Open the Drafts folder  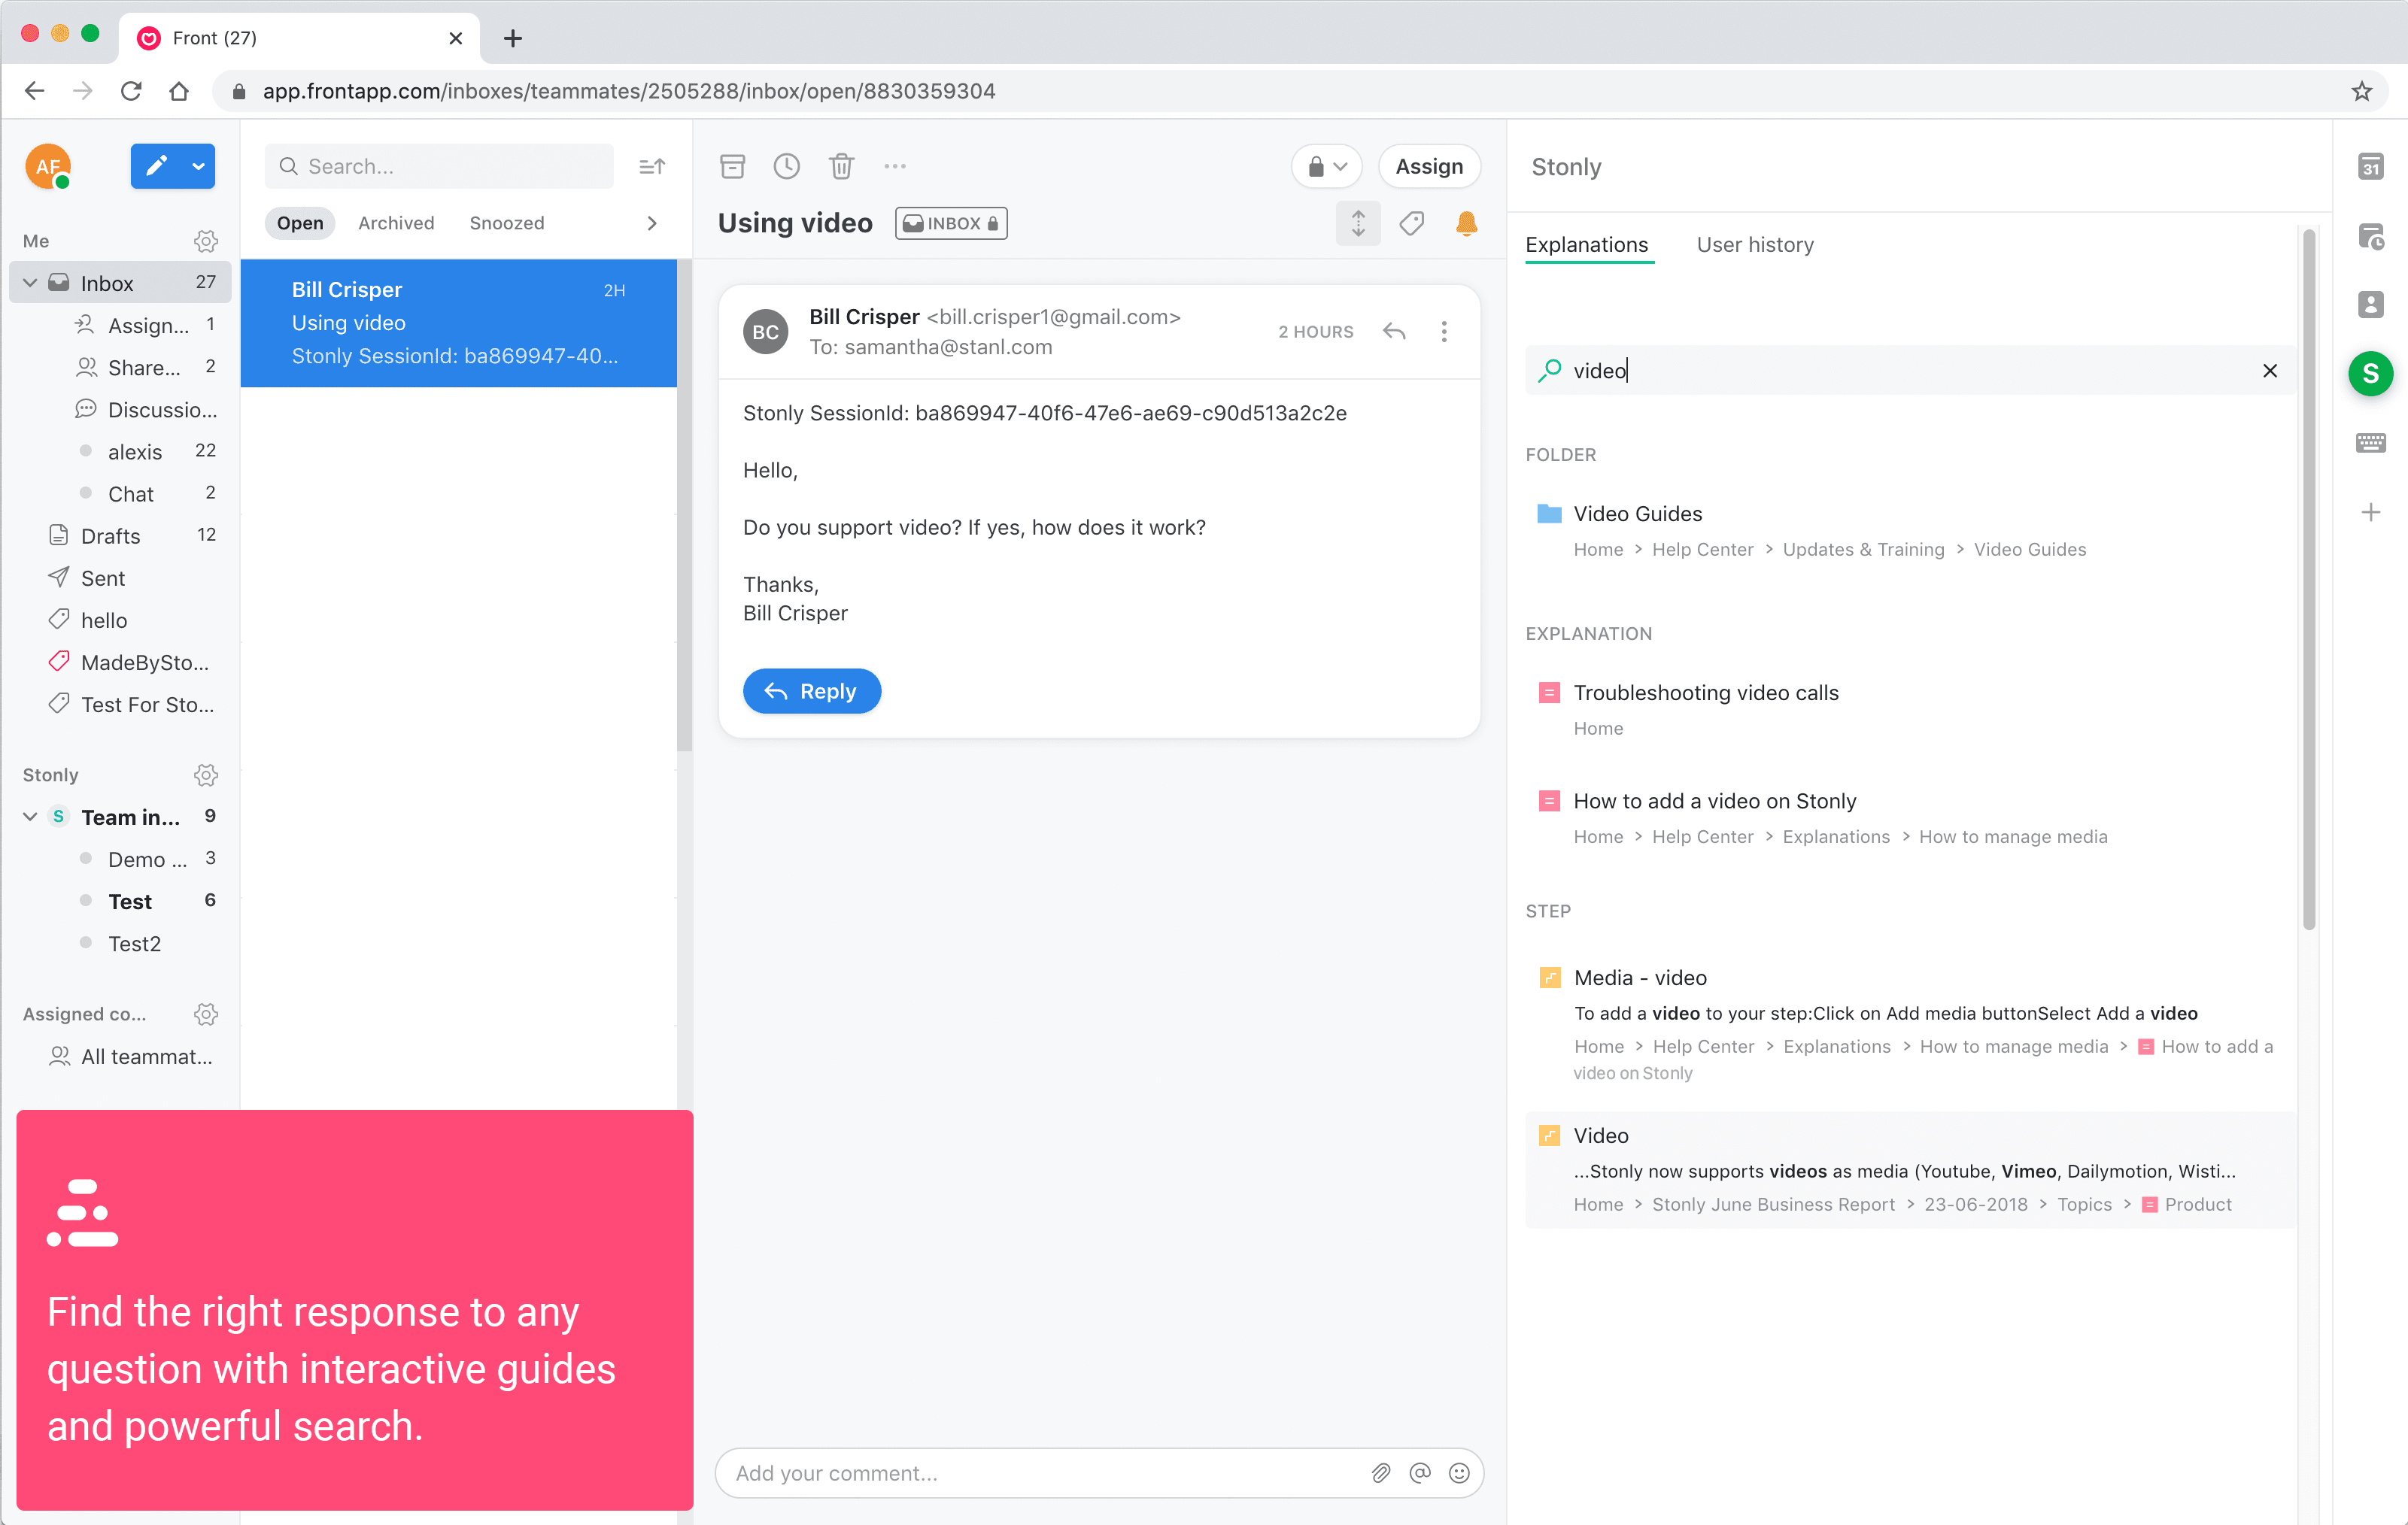(130, 535)
